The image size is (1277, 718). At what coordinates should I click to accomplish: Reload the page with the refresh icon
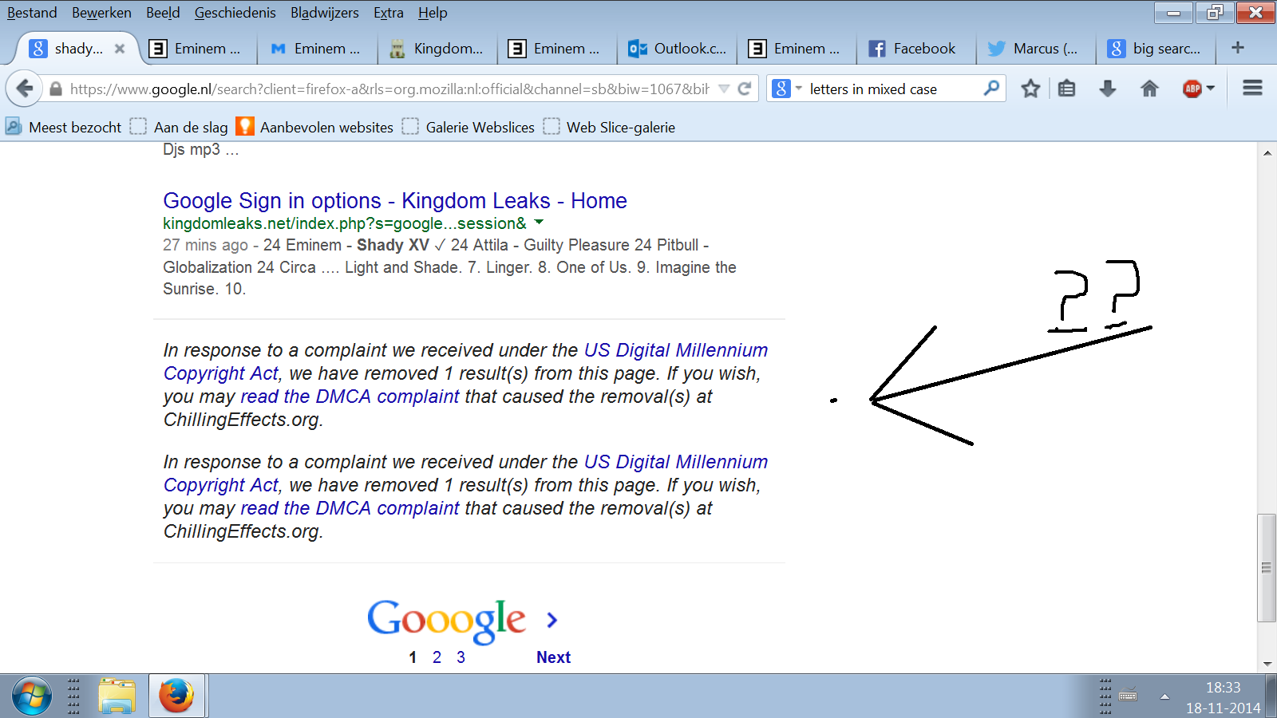pyautogui.click(x=745, y=89)
